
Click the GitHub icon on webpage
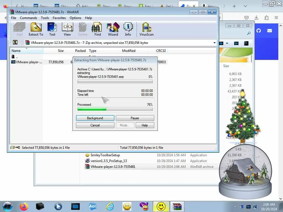(x=259, y=31)
